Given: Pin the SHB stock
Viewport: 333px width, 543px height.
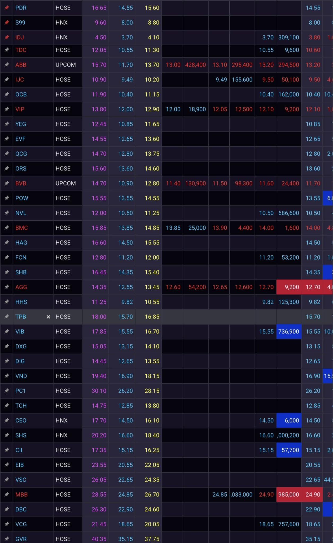Looking at the screenshot, I should click(7, 273).
